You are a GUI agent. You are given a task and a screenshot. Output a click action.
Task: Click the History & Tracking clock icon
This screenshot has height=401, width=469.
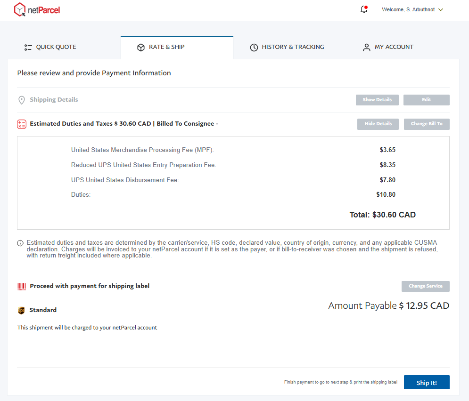point(254,48)
